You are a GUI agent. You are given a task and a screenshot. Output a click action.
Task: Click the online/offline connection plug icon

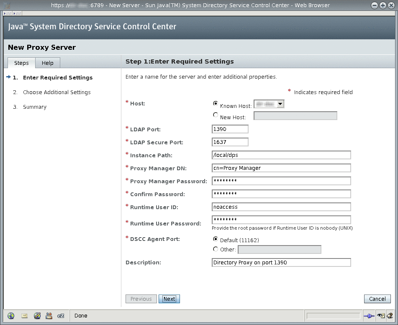tap(369, 316)
